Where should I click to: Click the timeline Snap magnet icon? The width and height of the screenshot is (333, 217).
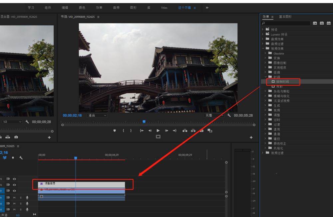pyautogui.click(x=4, y=158)
